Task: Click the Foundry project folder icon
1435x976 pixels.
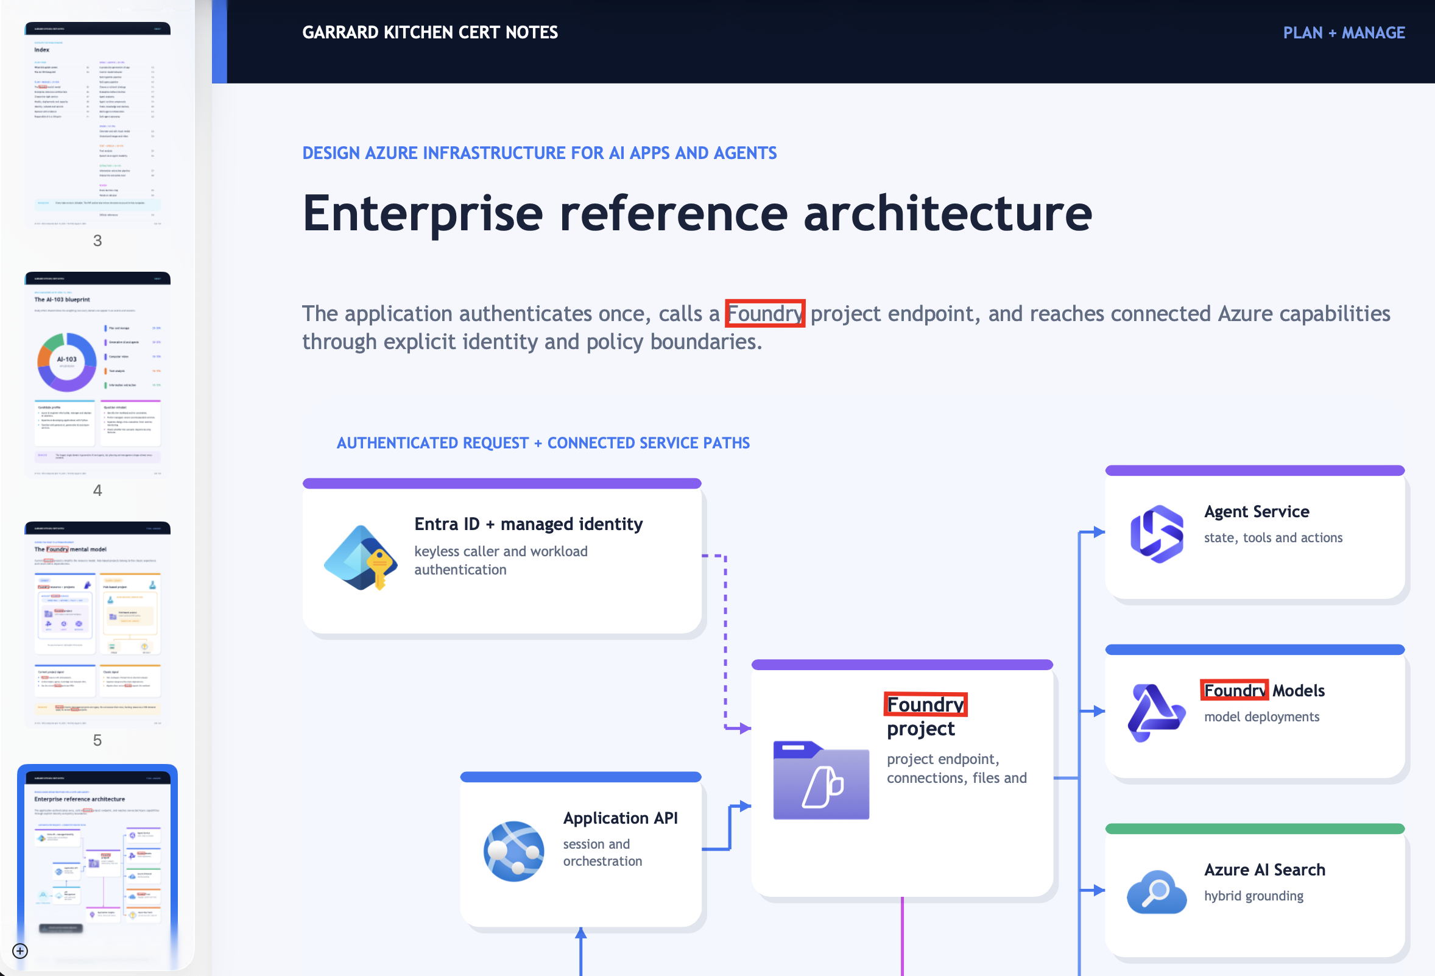Action: 820,780
